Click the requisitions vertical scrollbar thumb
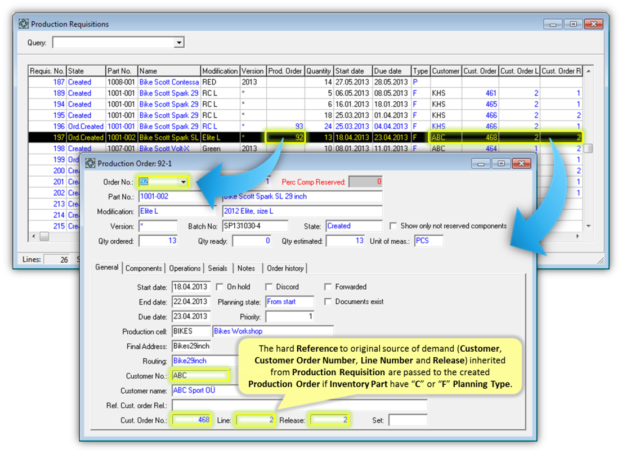 click(x=589, y=149)
